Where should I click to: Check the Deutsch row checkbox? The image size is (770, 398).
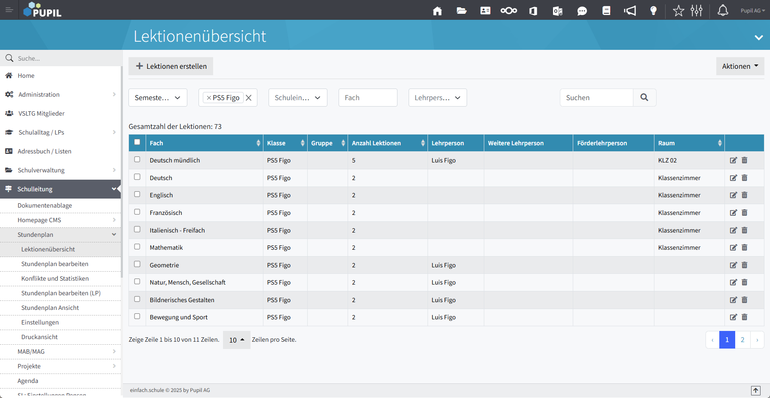137,177
